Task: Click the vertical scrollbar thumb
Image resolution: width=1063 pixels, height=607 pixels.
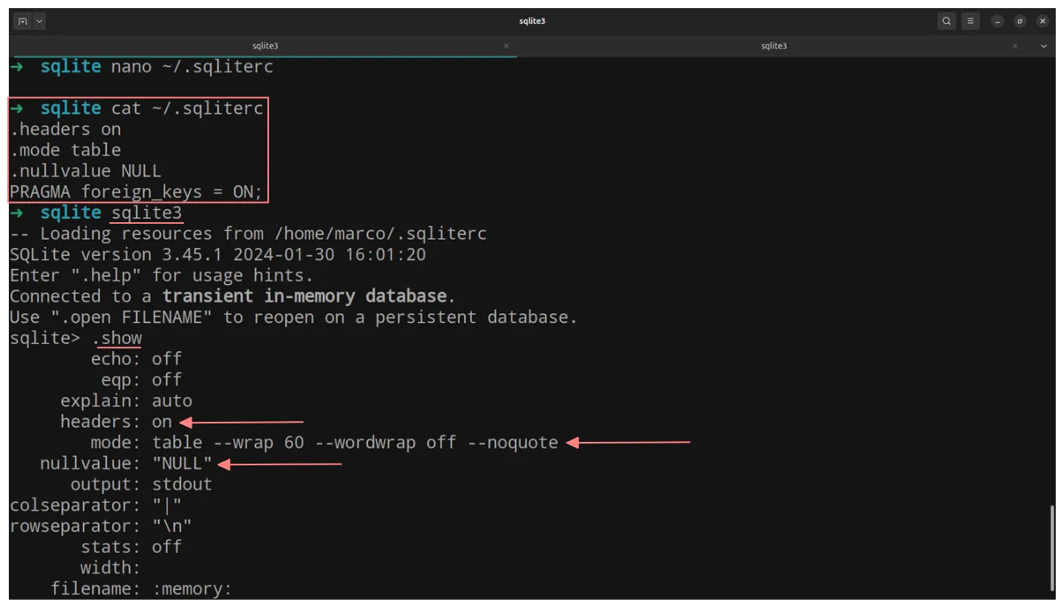Action: click(x=1052, y=547)
